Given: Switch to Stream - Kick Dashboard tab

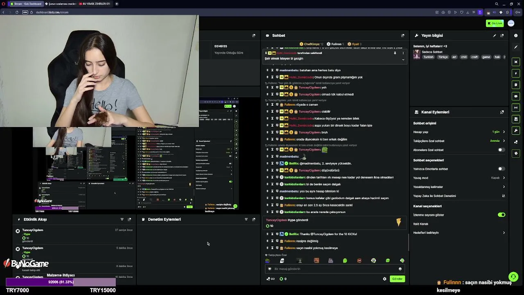Looking at the screenshot, I should coord(26,4).
